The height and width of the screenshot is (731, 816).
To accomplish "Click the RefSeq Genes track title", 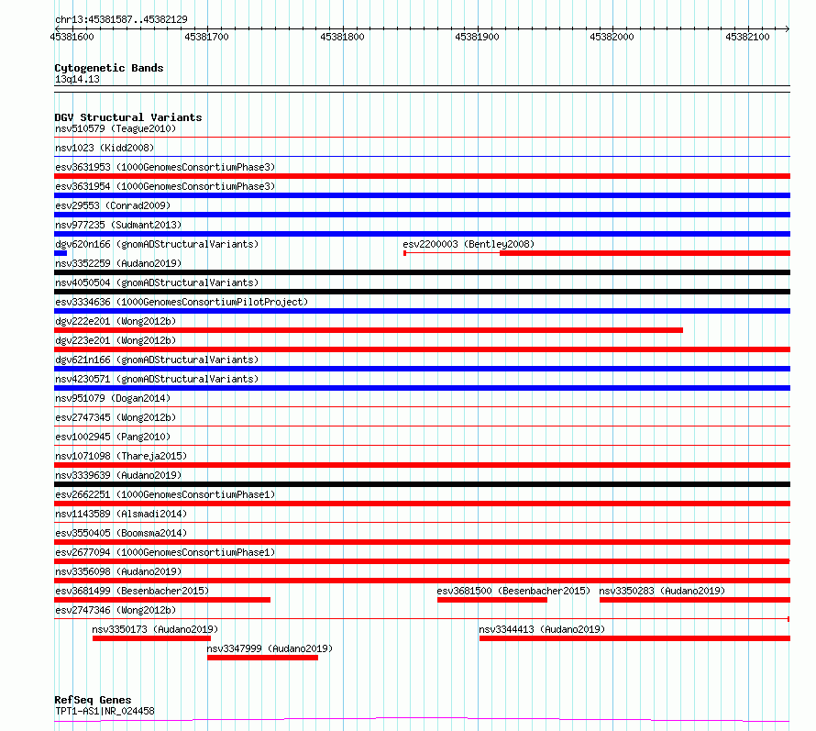I will (x=93, y=700).
